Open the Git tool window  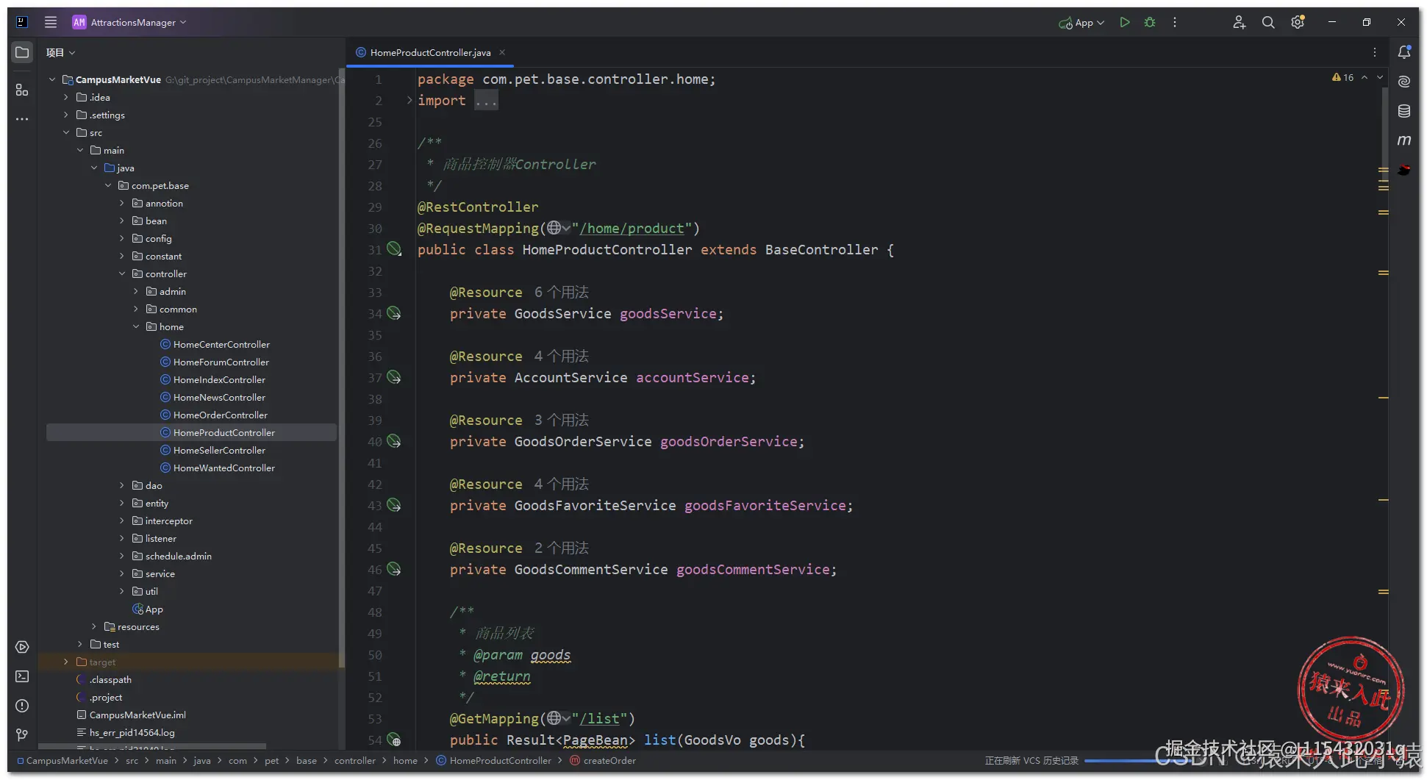[22, 734]
